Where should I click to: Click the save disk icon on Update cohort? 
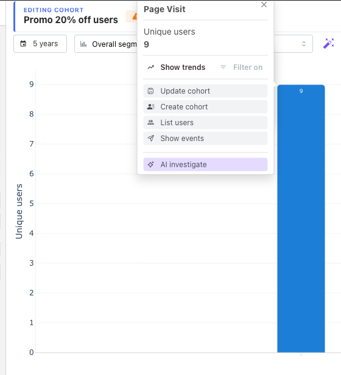click(x=150, y=91)
